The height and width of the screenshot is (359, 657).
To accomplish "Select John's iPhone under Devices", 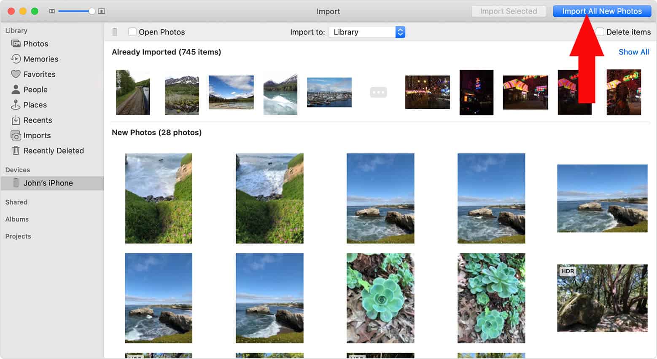I will (48, 183).
